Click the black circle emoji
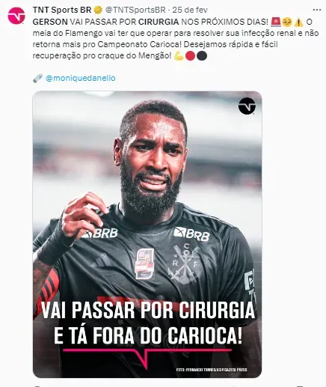 202,56
